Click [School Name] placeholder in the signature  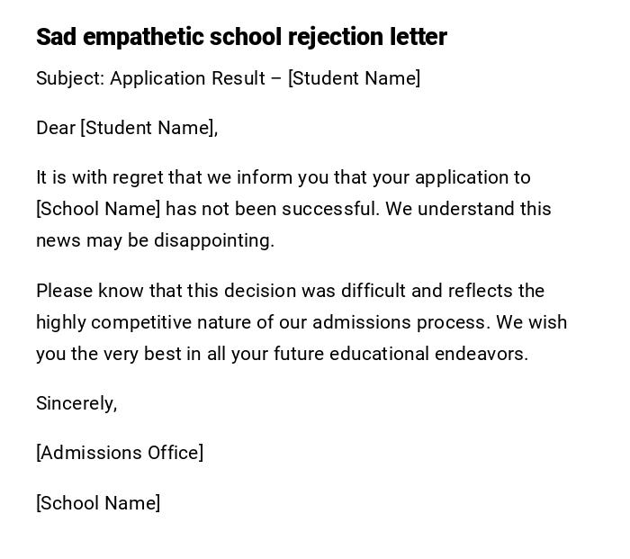(98, 503)
